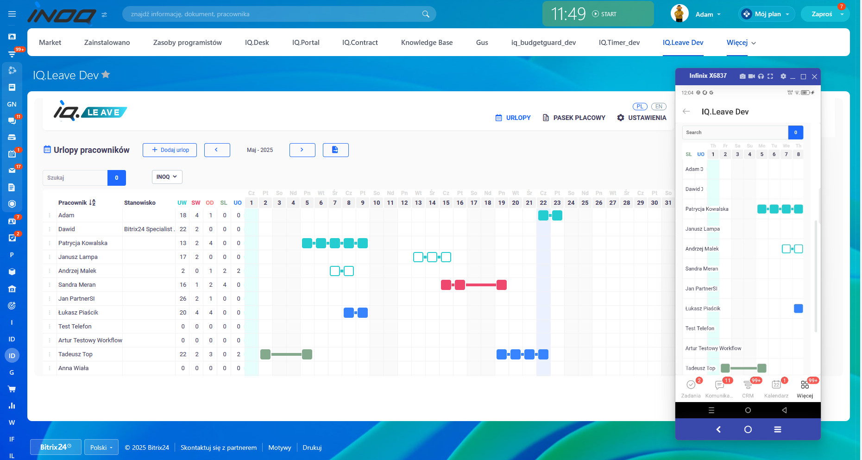Toggle Pracownik column sort order
The image size is (862, 460).
tap(92, 203)
